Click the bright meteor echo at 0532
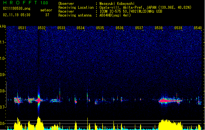Screen dimensions: 205x130 pos(39,100)
